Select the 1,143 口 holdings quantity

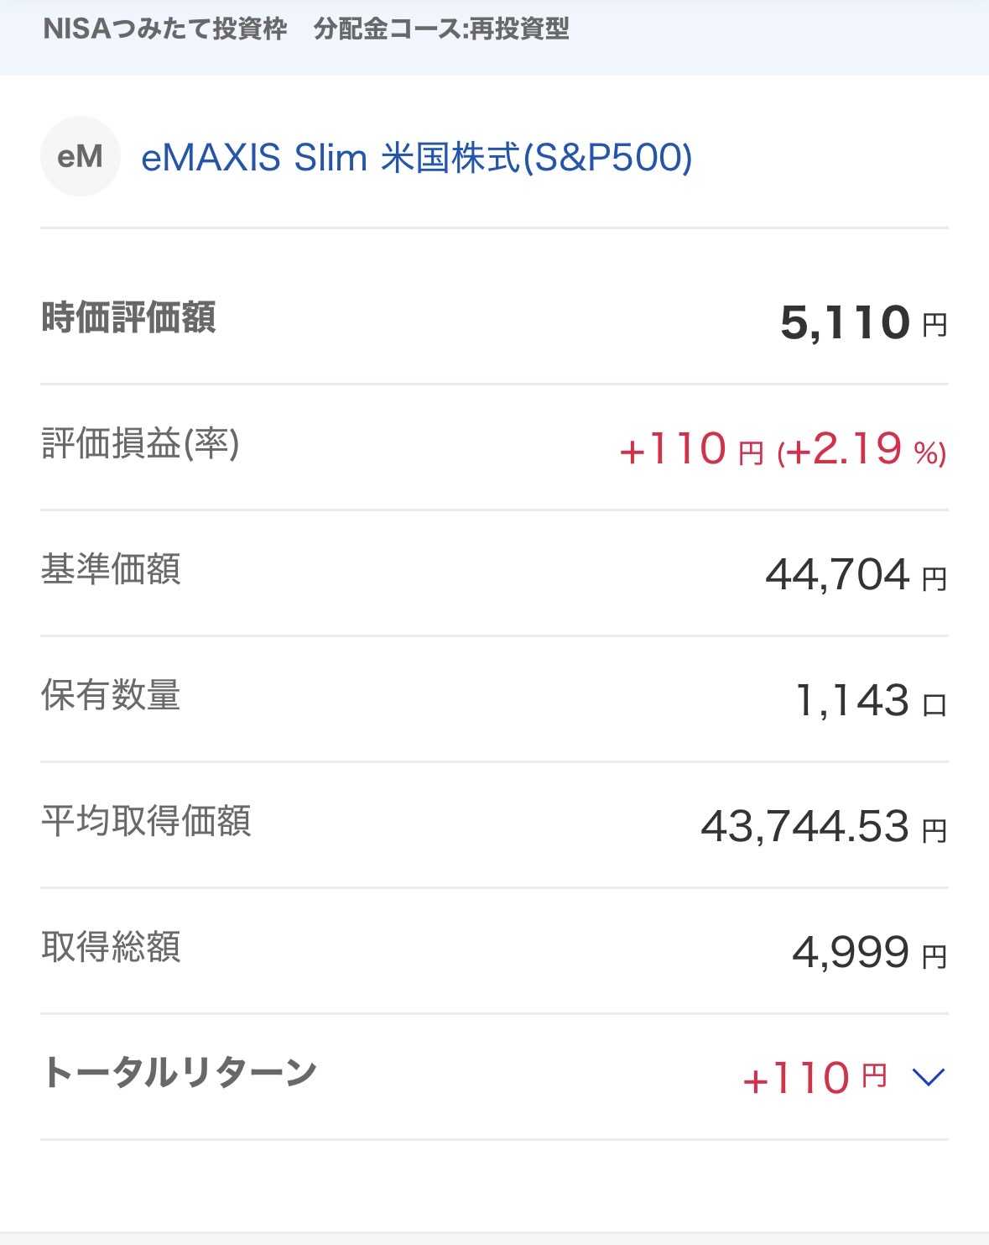click(871, 701)
